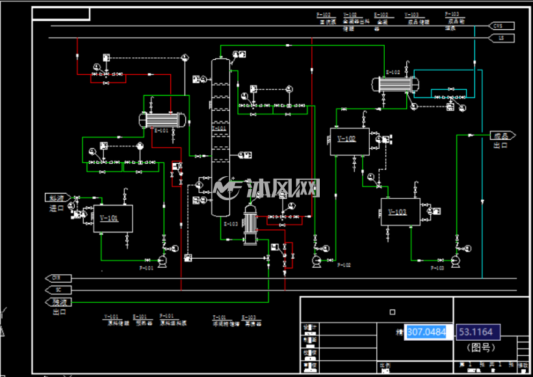533x377 pixels.
Task: Select the V-103 legend entry at top
Action: pyautogui.click(x=417, y=19)
